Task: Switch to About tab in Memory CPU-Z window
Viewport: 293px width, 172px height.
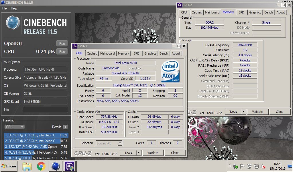Action: (x=281, y=12)
